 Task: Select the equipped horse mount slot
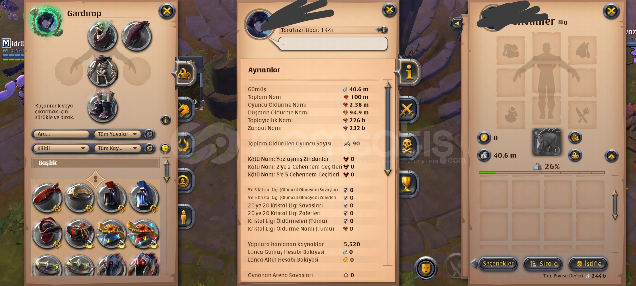point(546,142)
